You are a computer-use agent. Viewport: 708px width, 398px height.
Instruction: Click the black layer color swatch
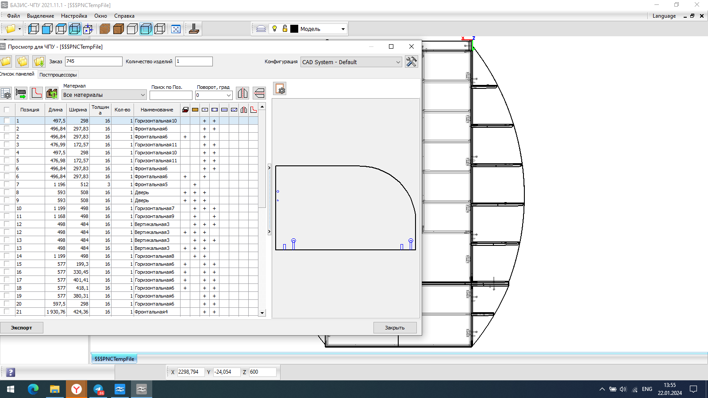(x=294, y=29)
